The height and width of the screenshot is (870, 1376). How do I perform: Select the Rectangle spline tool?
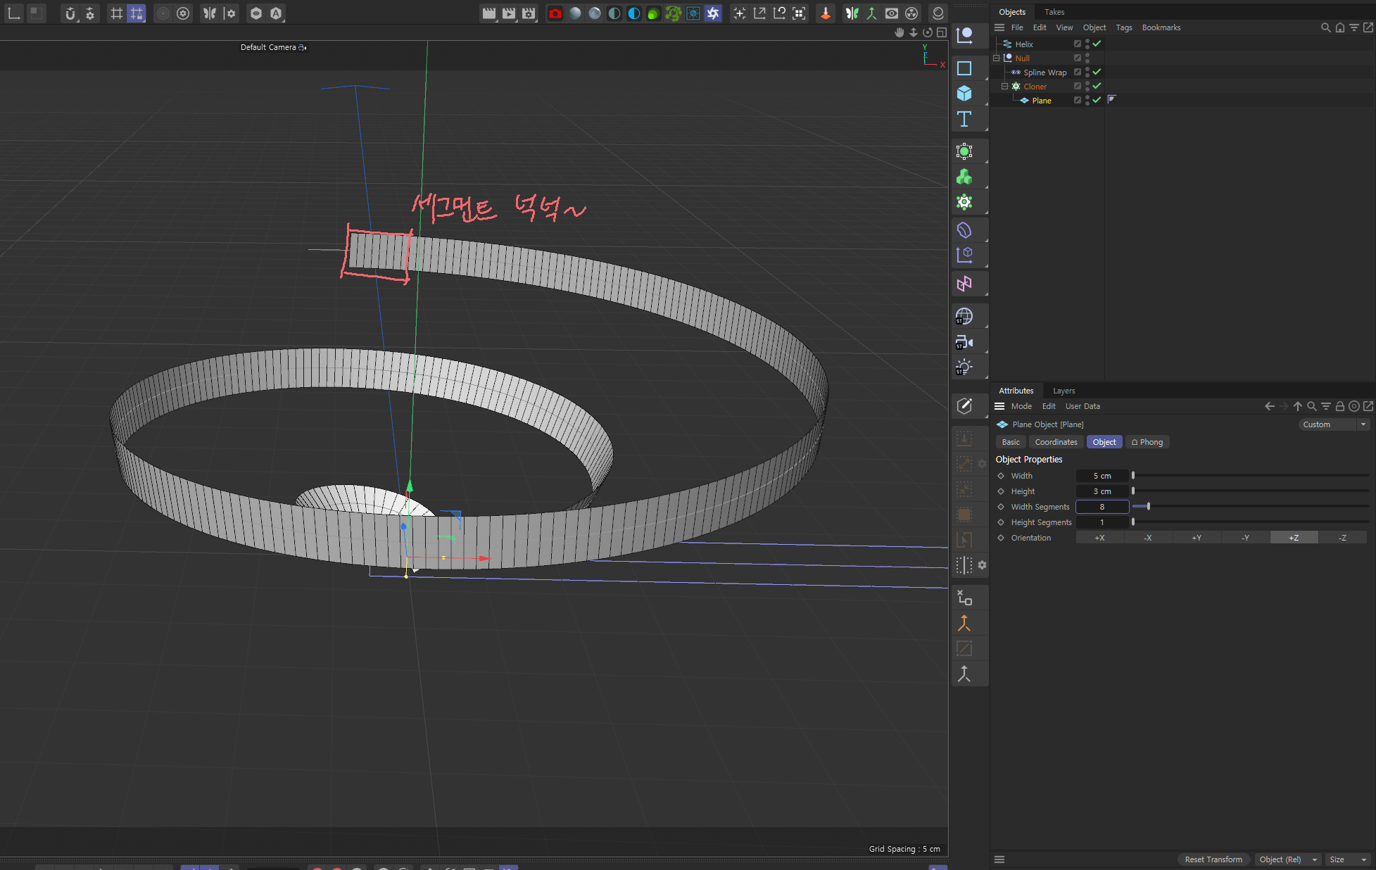point(964,68)
